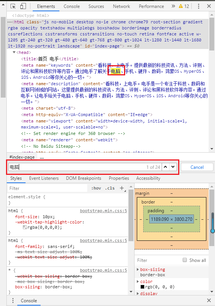Screen dimensions: 215x306
Task: Select the meta renderer webkit line
Action: (x=70, y=140)
